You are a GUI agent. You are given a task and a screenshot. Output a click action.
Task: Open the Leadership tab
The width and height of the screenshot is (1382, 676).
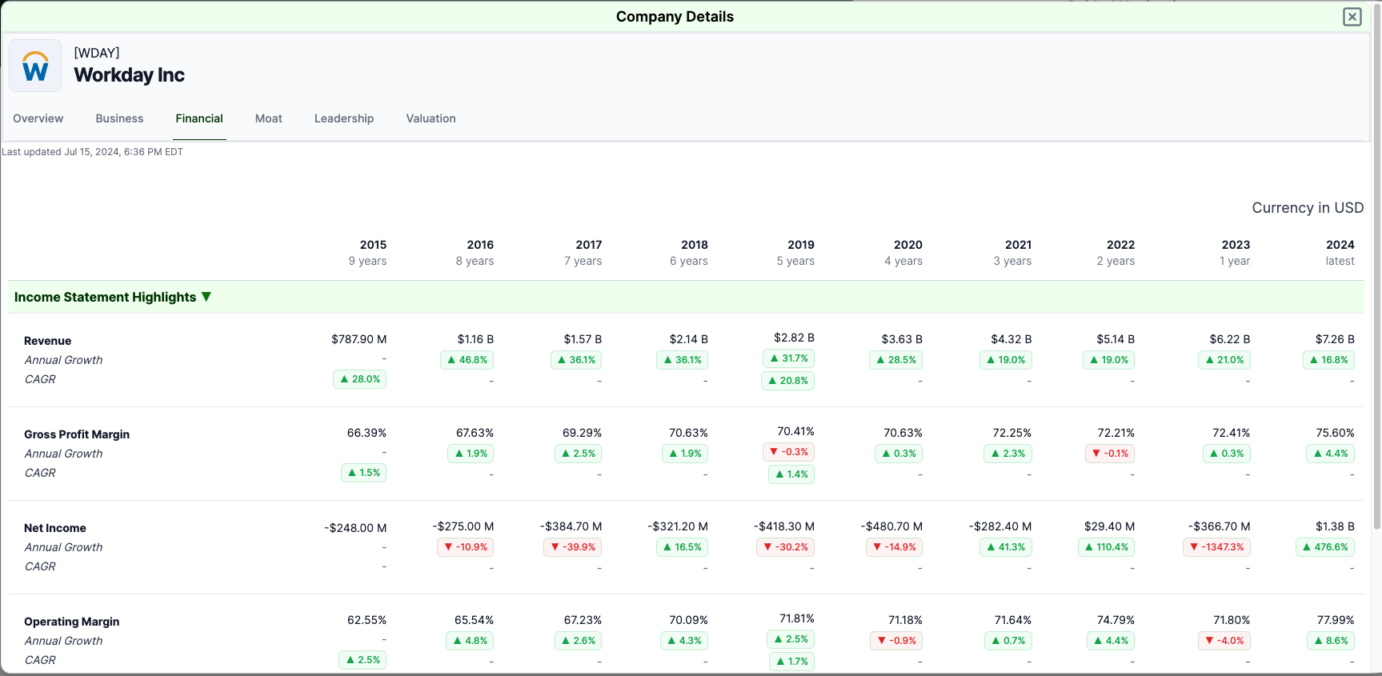(x=344, y=118)
